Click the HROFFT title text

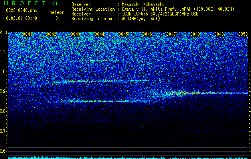[x=25, y=3]
